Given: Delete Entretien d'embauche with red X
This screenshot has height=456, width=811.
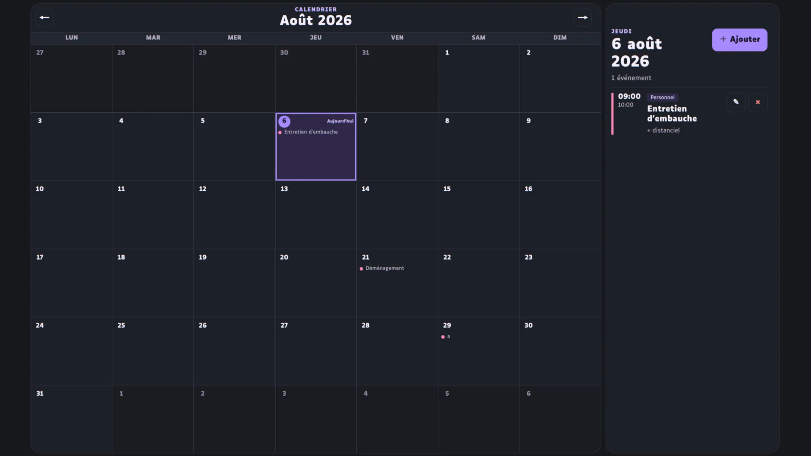Looking at the screenshot, I should click(758, 102).
